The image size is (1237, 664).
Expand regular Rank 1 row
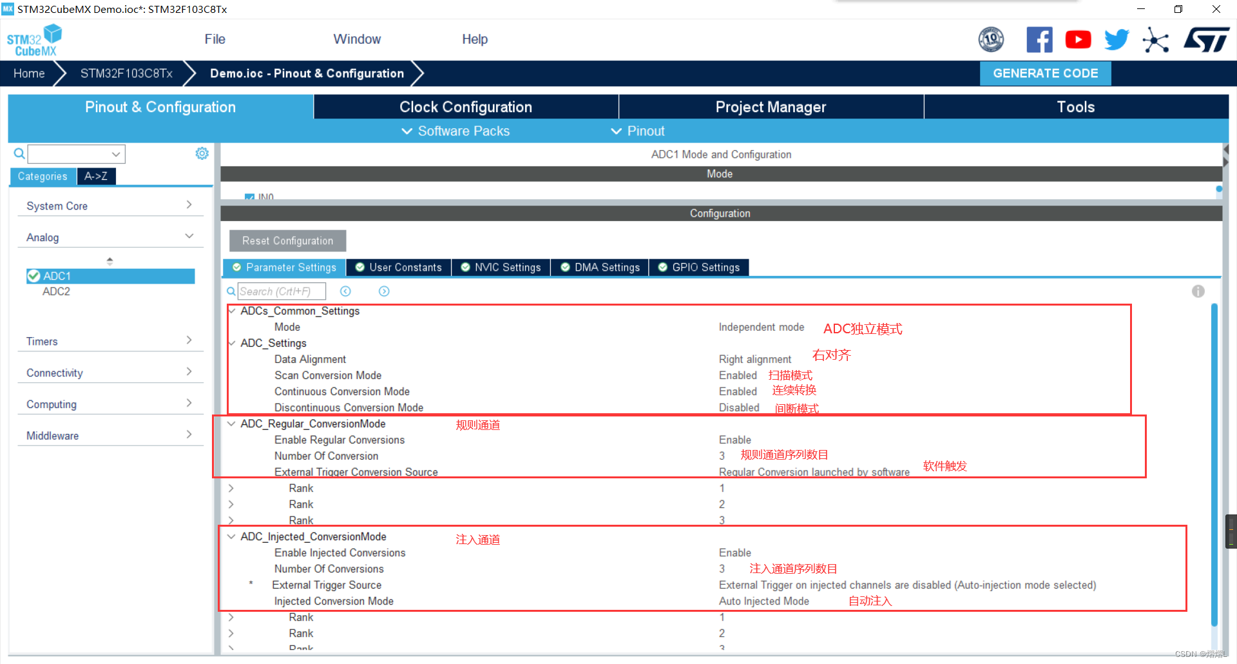tap(231, 488)
